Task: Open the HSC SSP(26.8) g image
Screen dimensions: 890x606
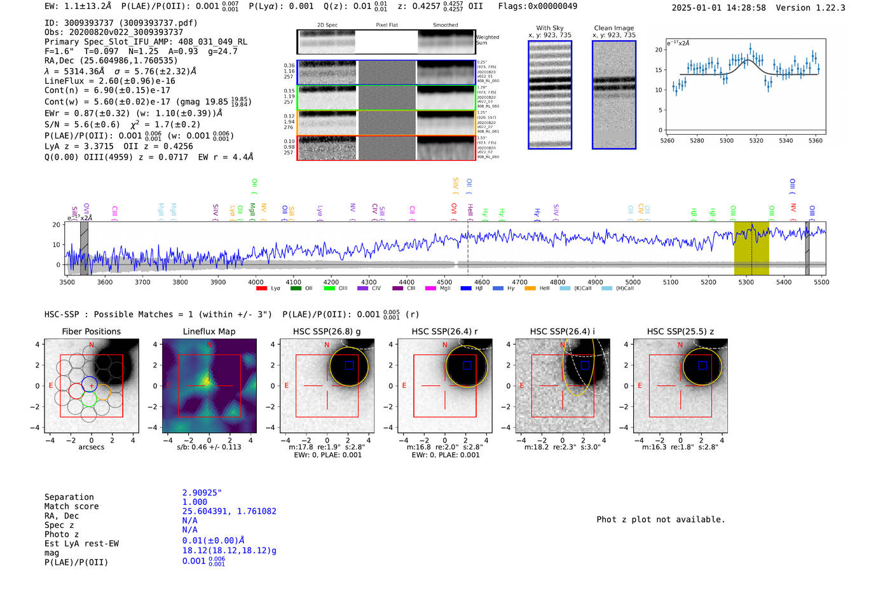Action: 327,386
